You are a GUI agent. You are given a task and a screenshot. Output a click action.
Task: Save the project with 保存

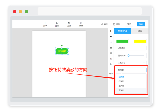(116, 24)
